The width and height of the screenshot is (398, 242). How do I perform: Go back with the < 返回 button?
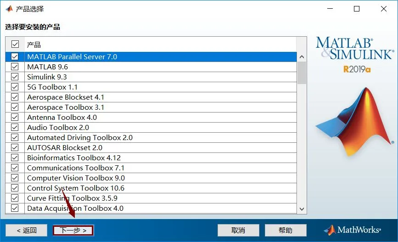[x=27, y=231]
